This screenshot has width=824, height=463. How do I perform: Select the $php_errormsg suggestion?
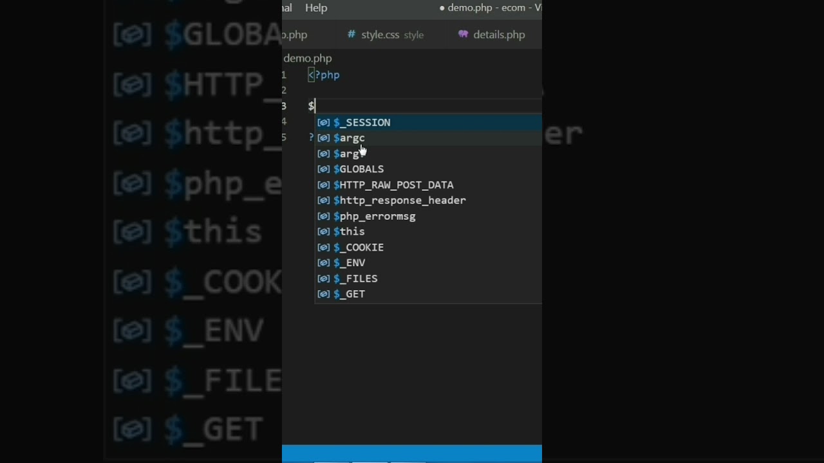click(x=428, y=216)
